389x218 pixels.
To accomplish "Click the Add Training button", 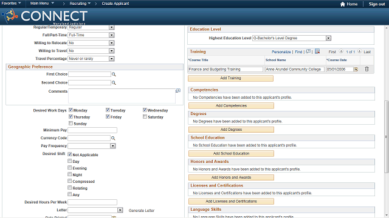I will (x=231, y=78).
